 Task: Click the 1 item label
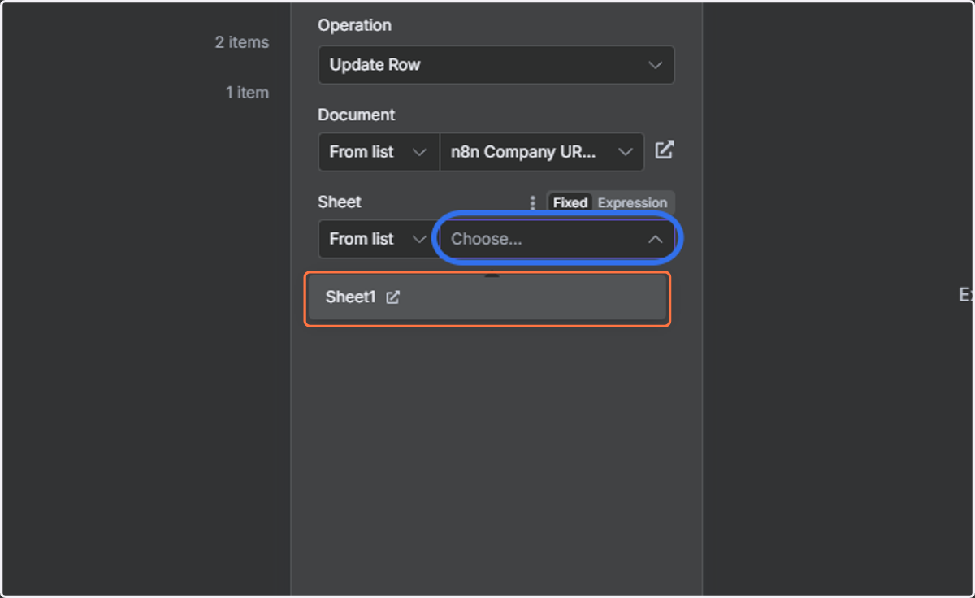click(x=247, y=93)
